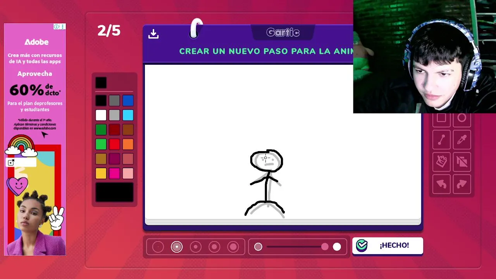
Task: Select the fourth brush size
Action: (x=214, y=247)
